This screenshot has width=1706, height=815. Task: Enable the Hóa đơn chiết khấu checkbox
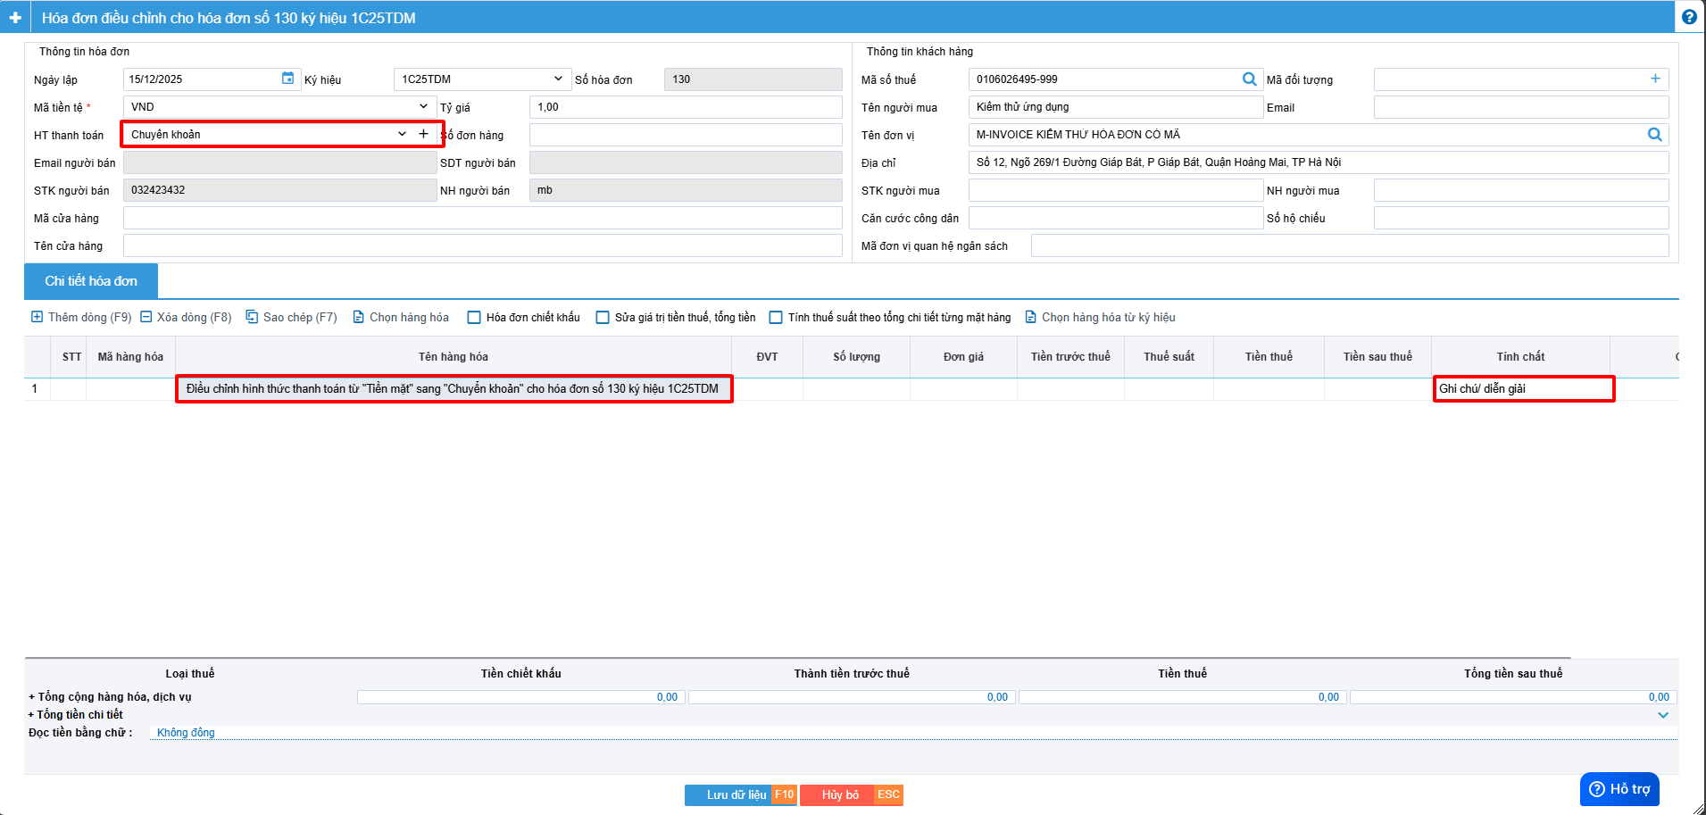click(x=475, y=318)
